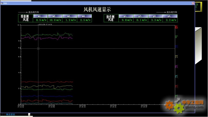Click the window icon in the title bar
Viewport: 208px width, 117px height.
[x=2, y=3]
